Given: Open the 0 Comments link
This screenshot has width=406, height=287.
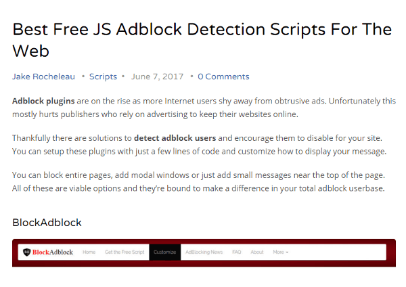Looking at the screenshot, I should point(223,76).
